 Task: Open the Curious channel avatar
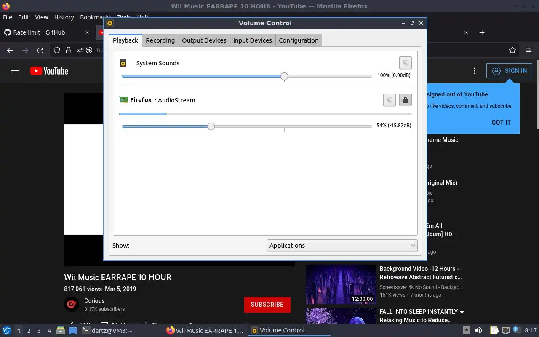(72, 304)
